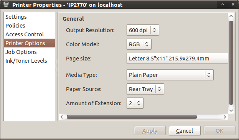The width and height of the screenshot is (239, 140).
Task: Click the Color Model label
Action: [82, 44]
